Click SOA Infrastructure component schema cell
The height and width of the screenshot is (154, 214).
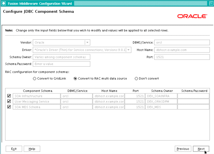click(x=37, y=96)
